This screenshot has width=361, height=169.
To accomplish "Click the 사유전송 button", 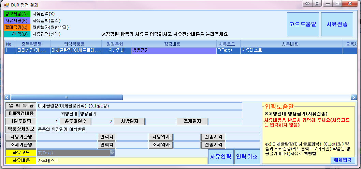I will pyautogui.click(x=337, y=24).
